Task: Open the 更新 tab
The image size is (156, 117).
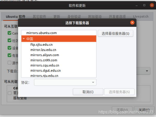Action: (57, 17)
